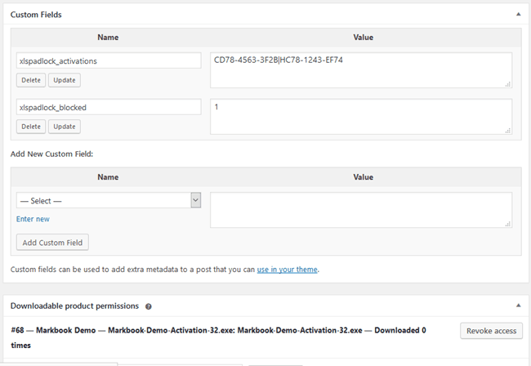Image resolution: width=531 pixels, height=366 pixels.
Task: Open the use in your theme link
Action: [287, 269]
